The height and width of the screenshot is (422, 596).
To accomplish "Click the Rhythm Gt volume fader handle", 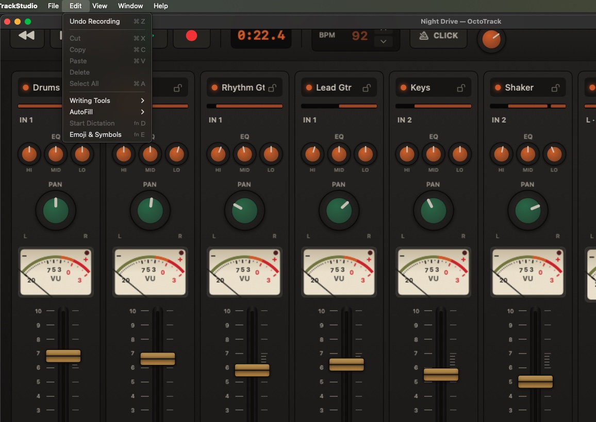I will (x=252, y=370).
